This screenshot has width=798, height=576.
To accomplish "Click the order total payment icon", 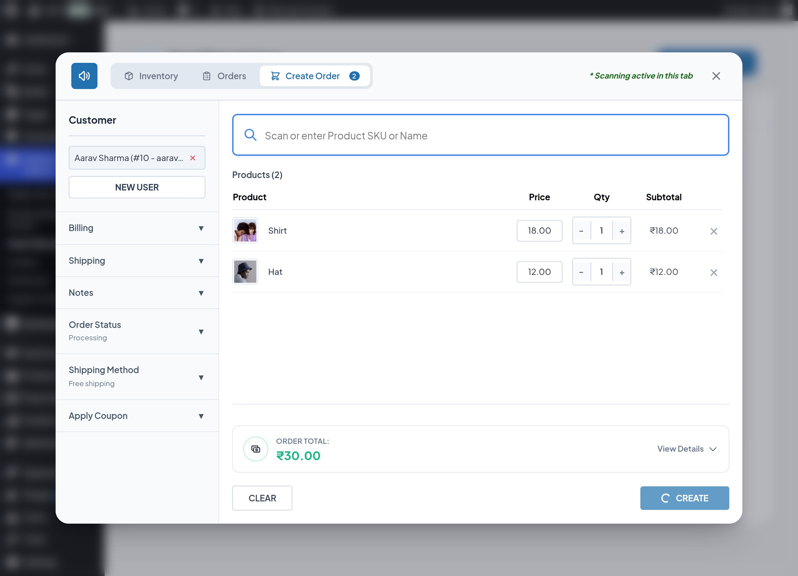I will 256,449.
